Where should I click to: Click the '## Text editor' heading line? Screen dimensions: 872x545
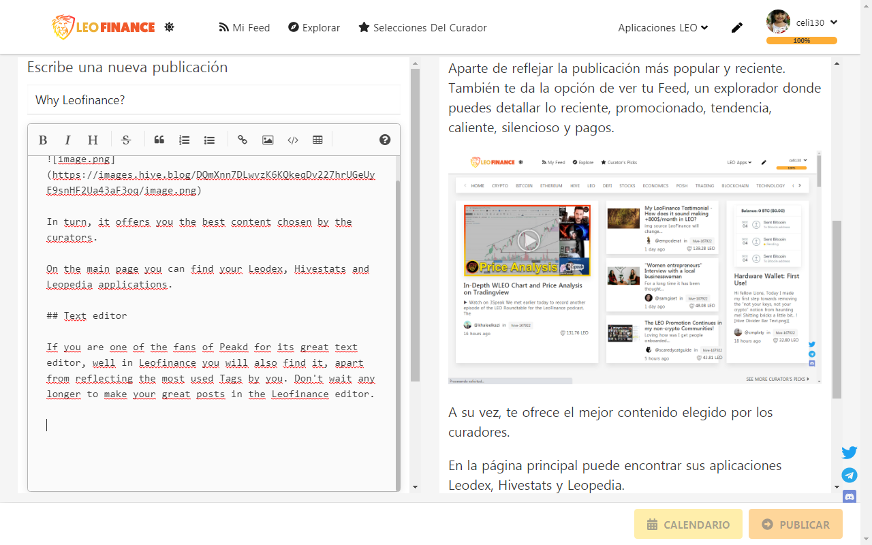click(x=87, y=316)
